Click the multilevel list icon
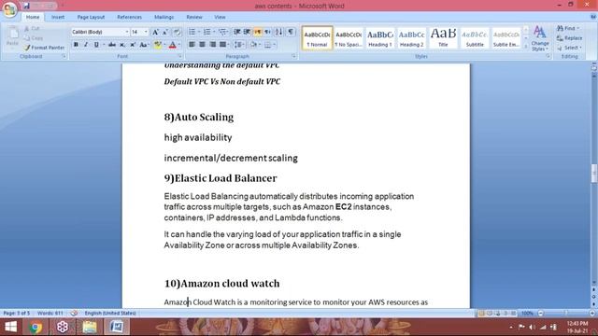Screen dimensions: 598x336 222,32
